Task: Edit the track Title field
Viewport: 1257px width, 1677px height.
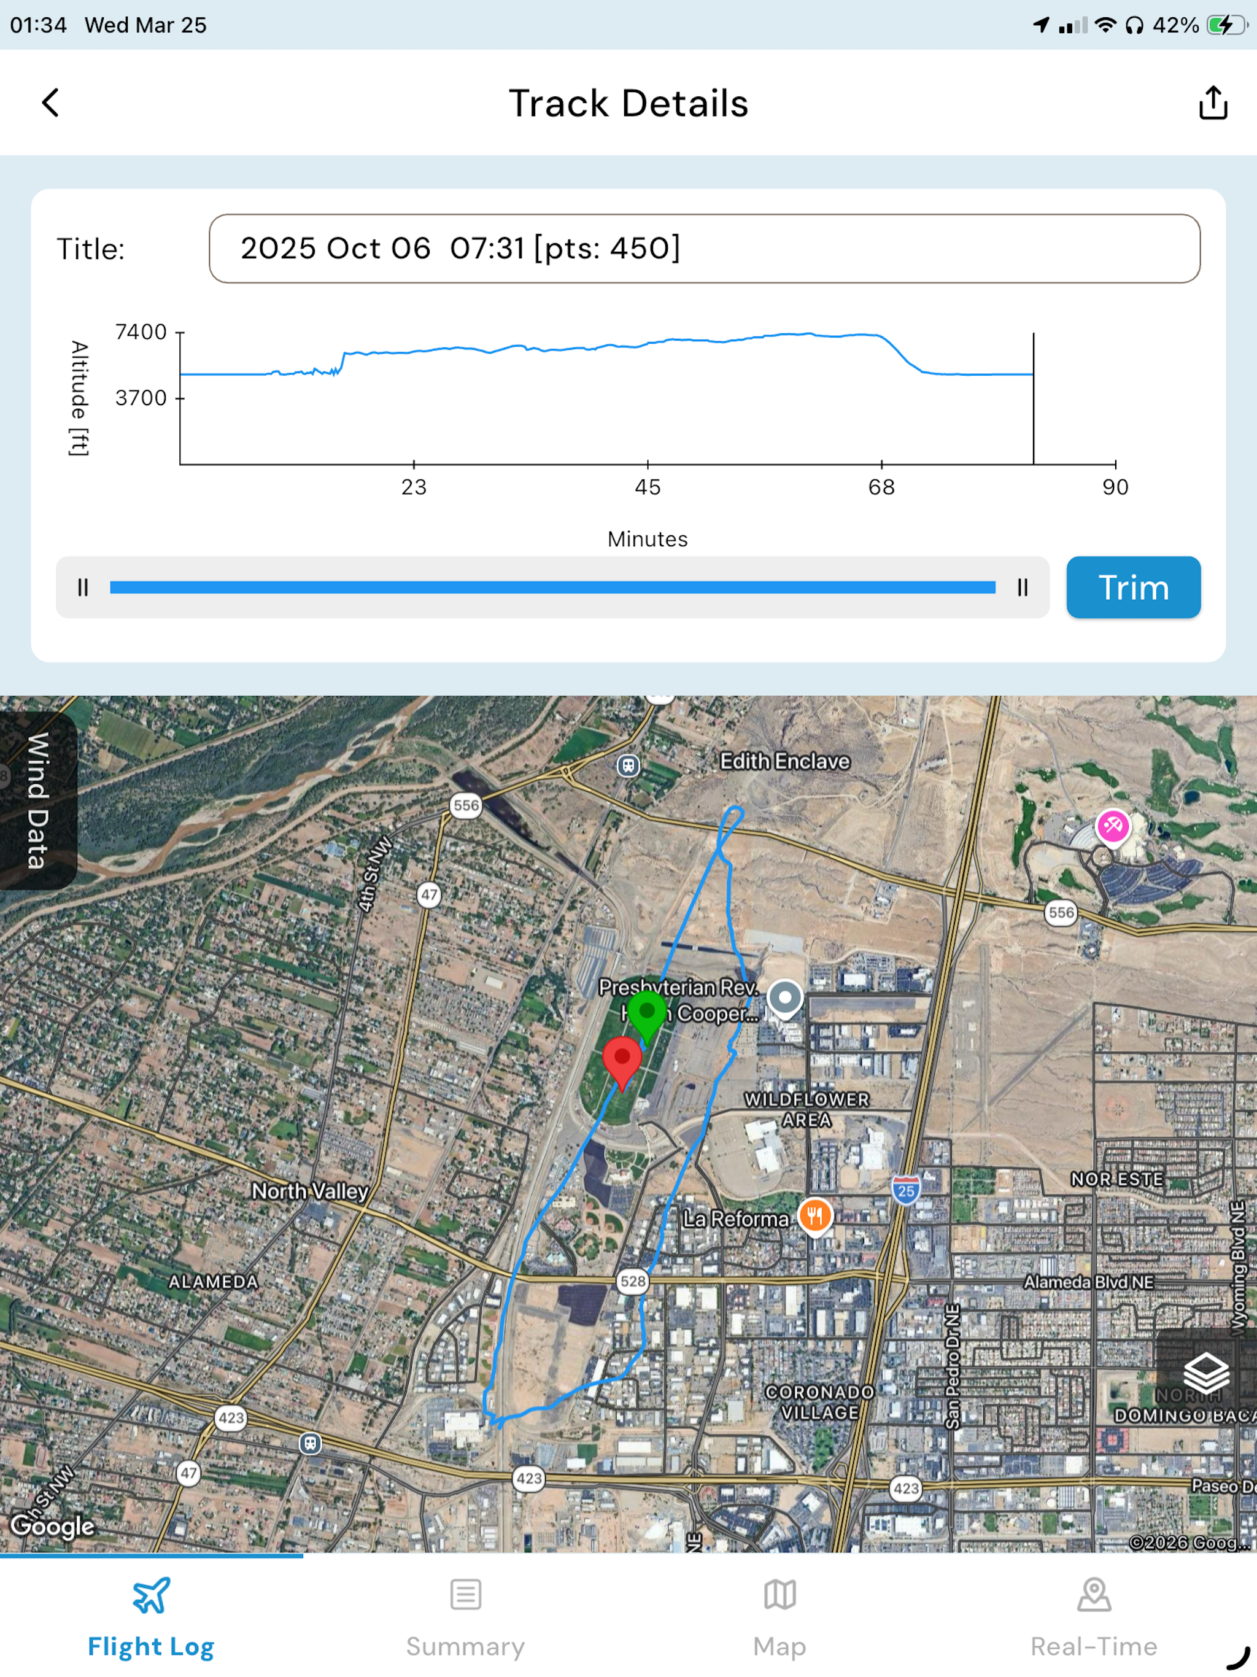Action: 703,249
